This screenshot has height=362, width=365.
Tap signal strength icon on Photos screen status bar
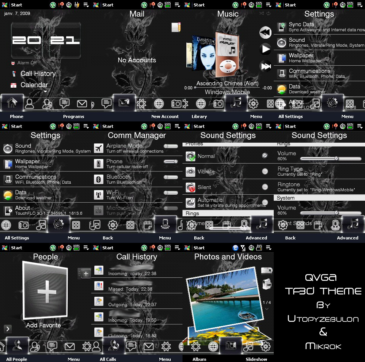click(x=243, y=248)
